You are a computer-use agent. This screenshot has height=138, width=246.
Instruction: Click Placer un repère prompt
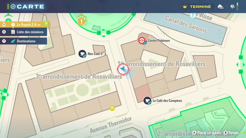(207, 133)
